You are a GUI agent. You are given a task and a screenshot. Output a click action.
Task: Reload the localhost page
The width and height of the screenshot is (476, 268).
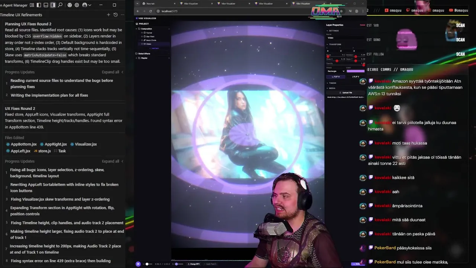(151, 11)
